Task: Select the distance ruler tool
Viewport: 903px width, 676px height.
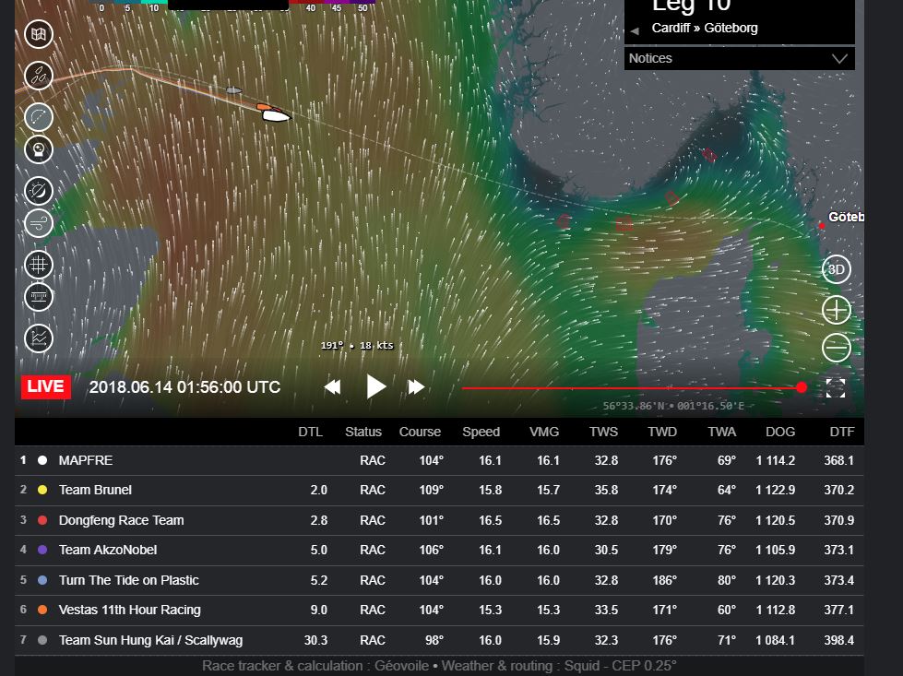Action: pos(39,297)
